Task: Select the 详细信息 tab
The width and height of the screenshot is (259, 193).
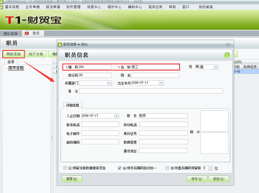Action: tap(72, 105)
